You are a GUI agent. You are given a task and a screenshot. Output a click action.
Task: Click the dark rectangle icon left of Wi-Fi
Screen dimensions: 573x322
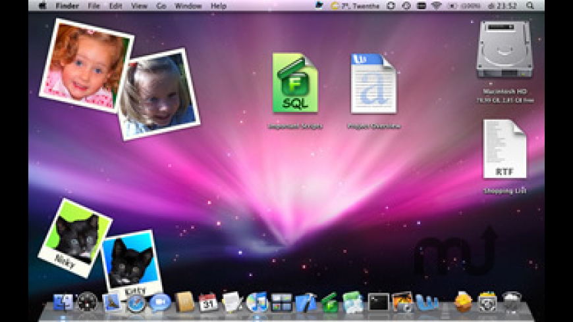tap(422, 6)
